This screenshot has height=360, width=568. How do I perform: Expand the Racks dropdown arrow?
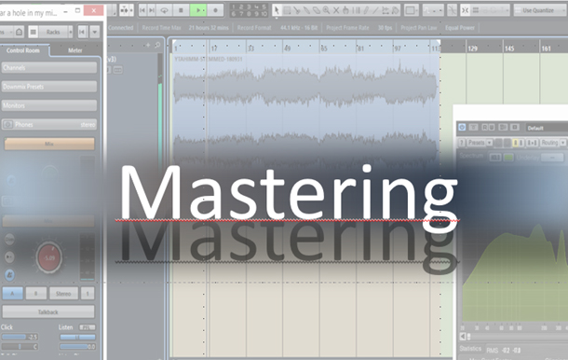click(70, 32)
